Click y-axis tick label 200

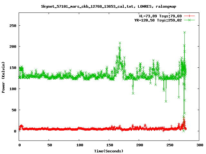click(x=13, y=47)
